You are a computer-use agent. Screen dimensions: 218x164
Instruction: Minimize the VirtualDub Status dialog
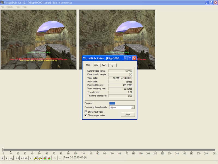click(126, 58)
